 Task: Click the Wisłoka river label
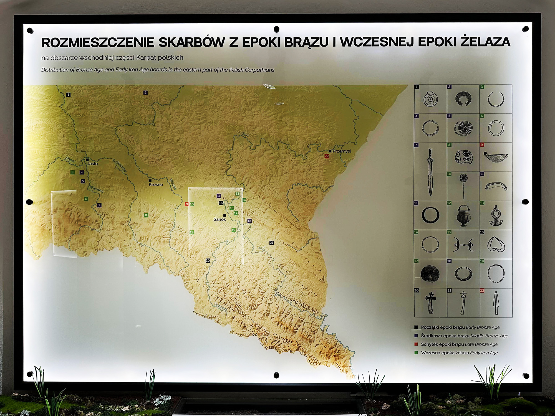tap(96, 189)
